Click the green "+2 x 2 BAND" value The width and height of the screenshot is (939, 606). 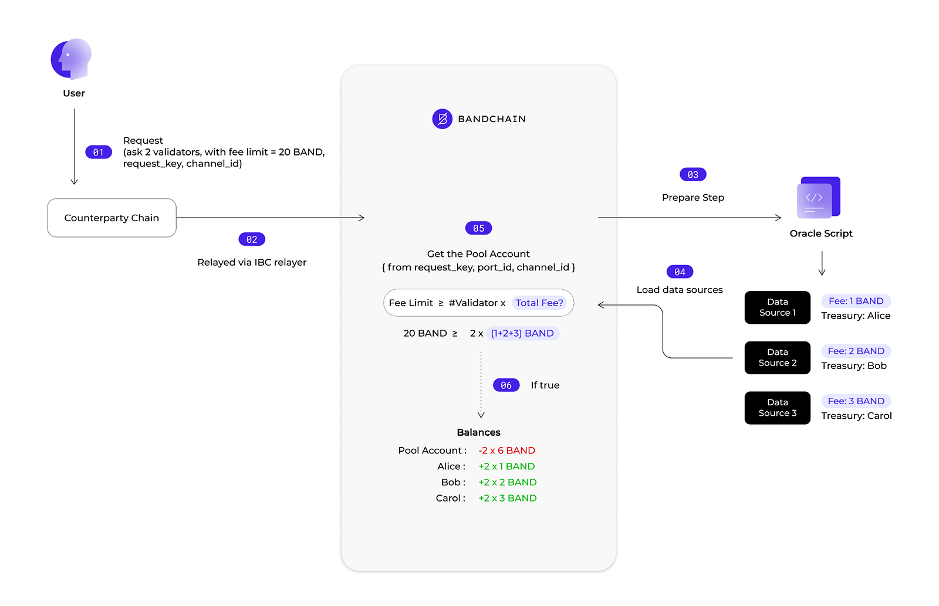click(508, 482)
